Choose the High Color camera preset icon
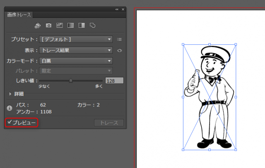The height and width of the screenshot is (168, 265). (x=49, y=25)
